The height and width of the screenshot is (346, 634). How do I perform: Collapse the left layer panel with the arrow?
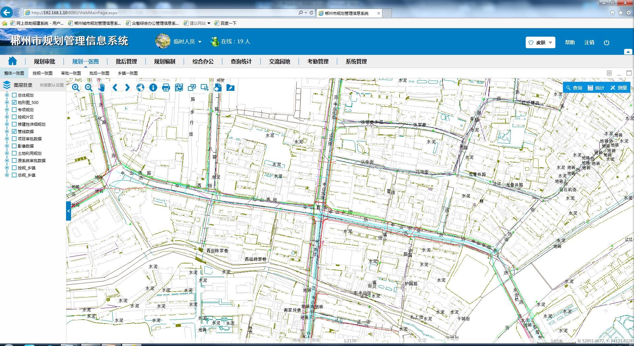pos(68,211)
